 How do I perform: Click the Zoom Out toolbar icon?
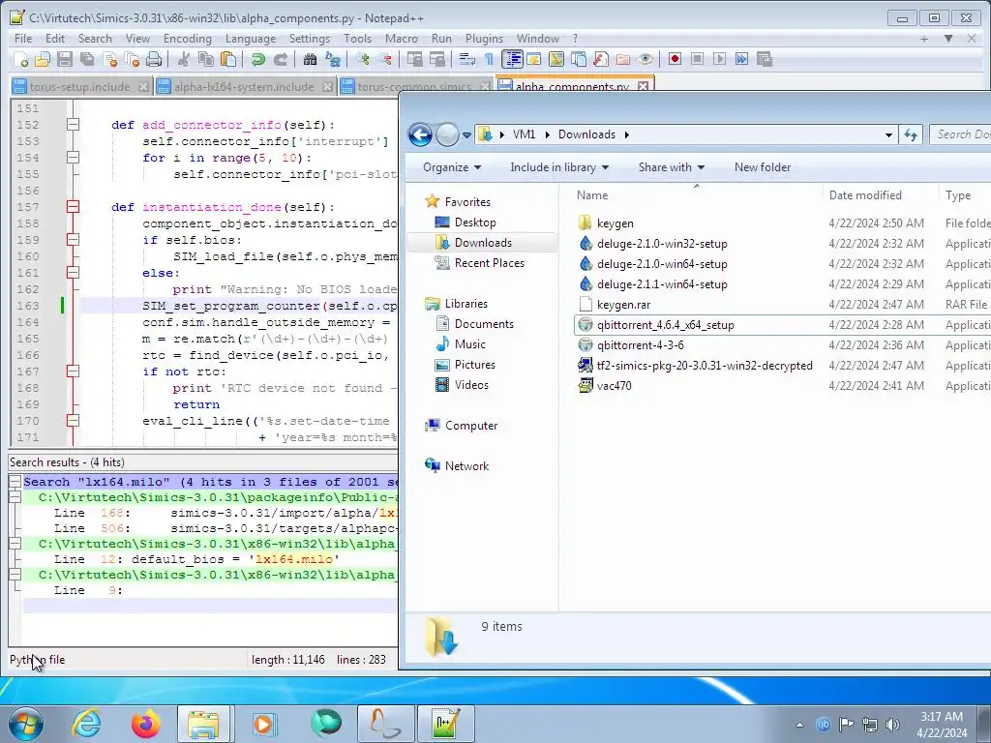[x=385, y=59]
